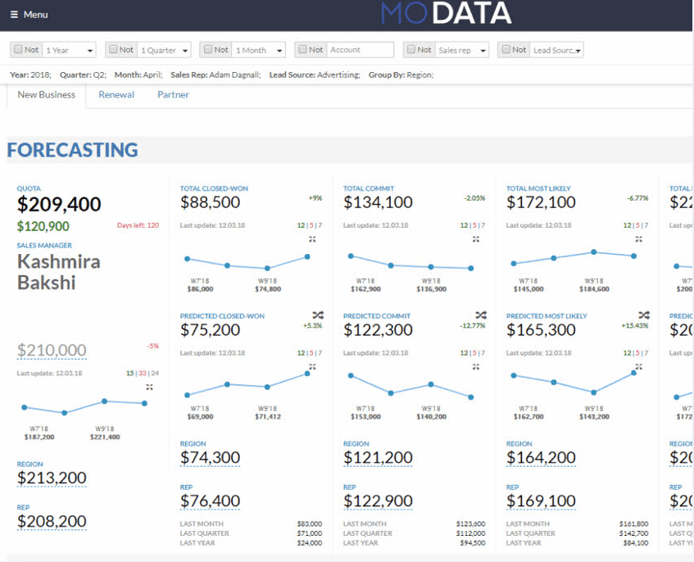
Task: Click the W9'18 point on Predicted Most Likely chart
Action: tap(593, 392)
